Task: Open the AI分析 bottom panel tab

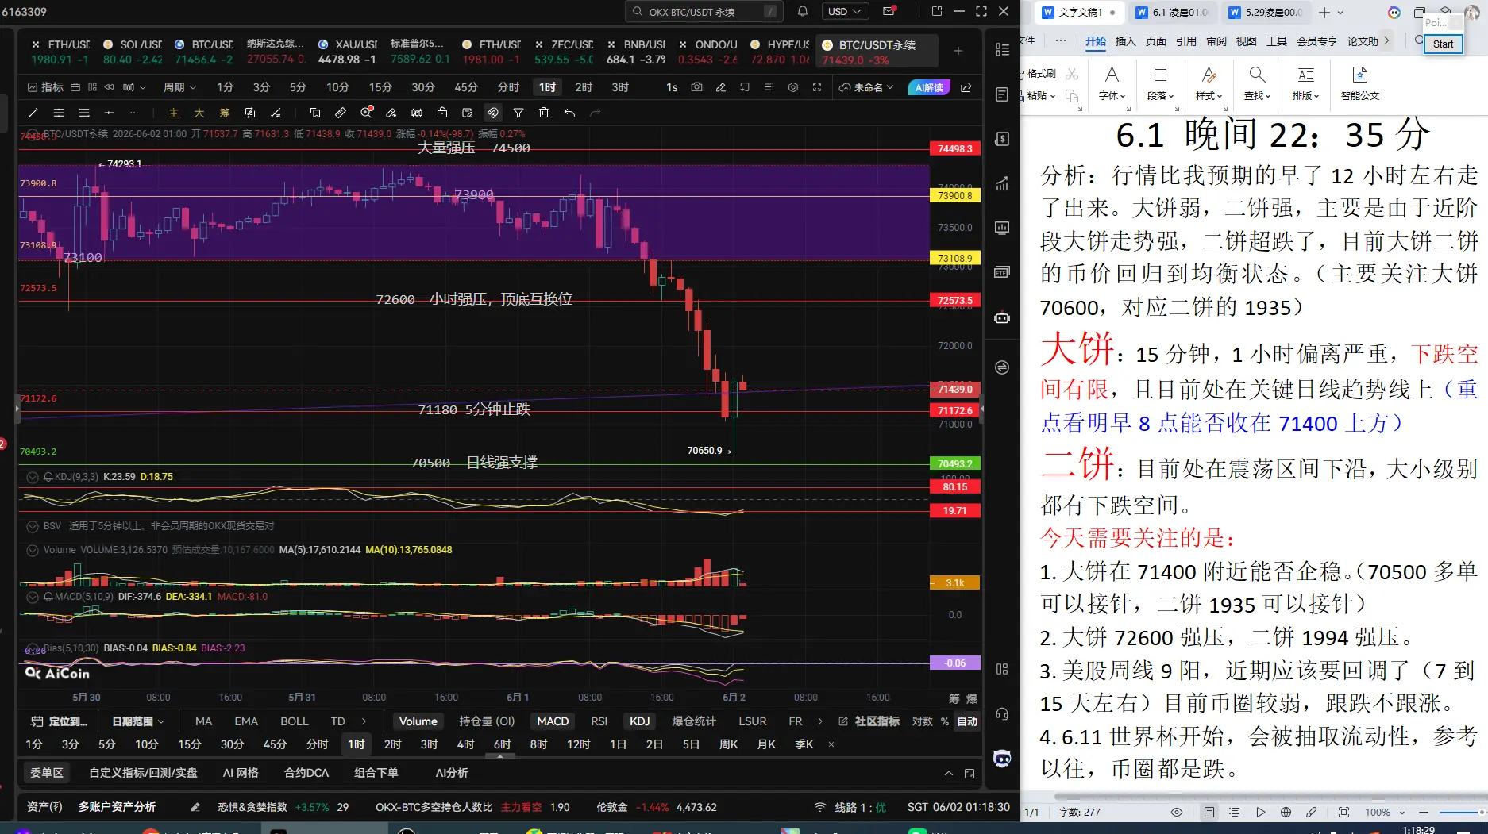Action: pos(452,773)
